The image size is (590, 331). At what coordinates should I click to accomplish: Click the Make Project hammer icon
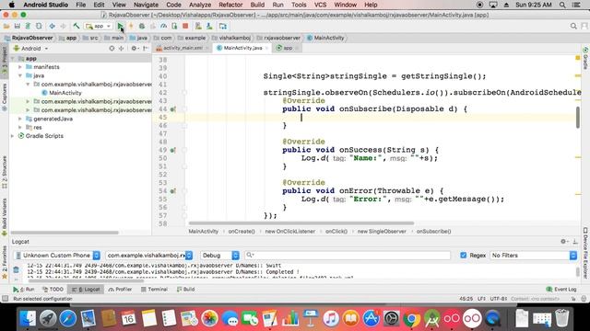[77, 26]
